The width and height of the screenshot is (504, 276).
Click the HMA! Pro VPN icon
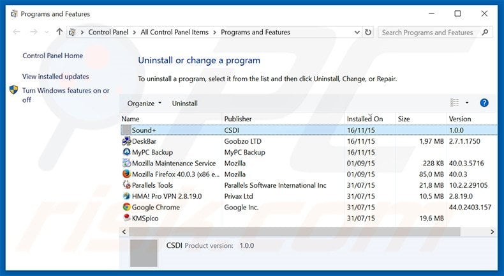click(x=126, y=196)
